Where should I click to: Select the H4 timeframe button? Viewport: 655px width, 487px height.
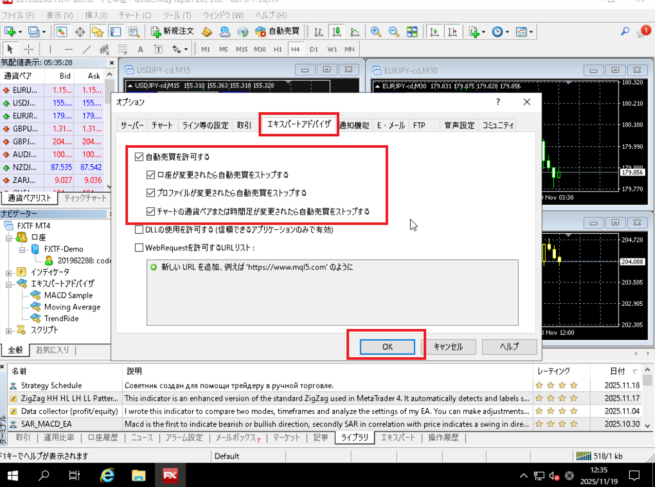pos(295,49)
